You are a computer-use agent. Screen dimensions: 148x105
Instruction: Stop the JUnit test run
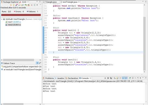pos(32,5)
